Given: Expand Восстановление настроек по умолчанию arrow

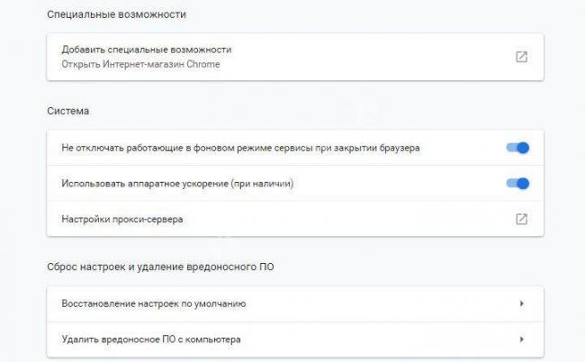Looking at the screenshot, I should [522, 303].
